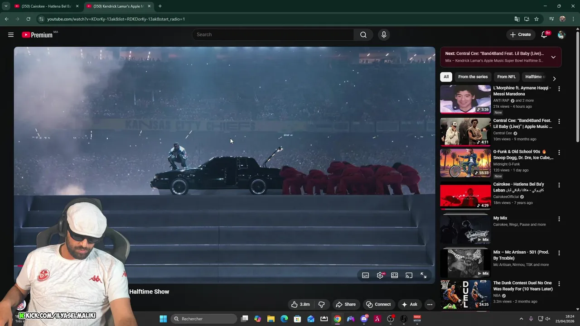Click the Connect button
Viewport: 580px width, 326px height.
coord(378,304)
